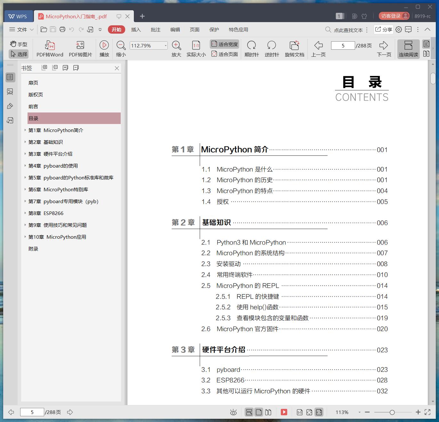Activate the 选择 selection tool

tap(19, 54)
